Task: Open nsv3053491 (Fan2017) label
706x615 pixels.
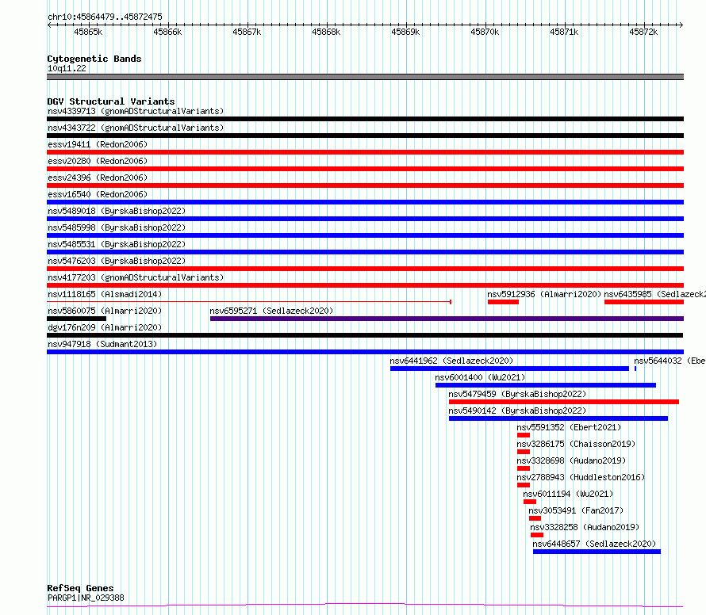Action: pyautogui.click(x=576, y=510)
